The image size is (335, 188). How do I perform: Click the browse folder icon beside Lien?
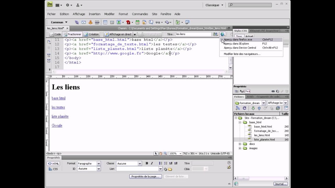(x=170, y=169)
